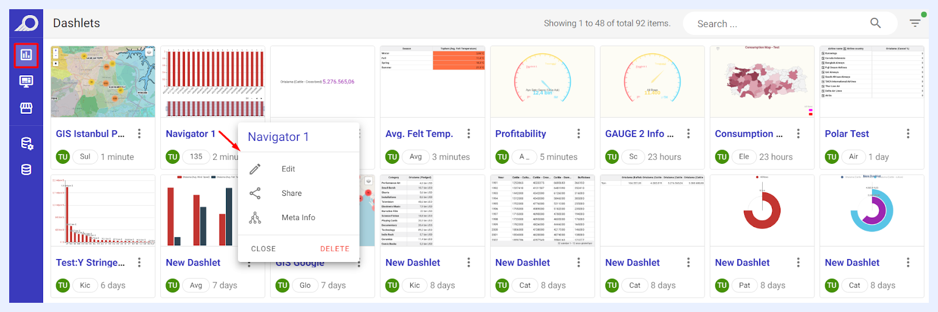Click the Kic tag on Test:Y Stringe card
This screenshot has height=312, width=938.
[85, 285]
